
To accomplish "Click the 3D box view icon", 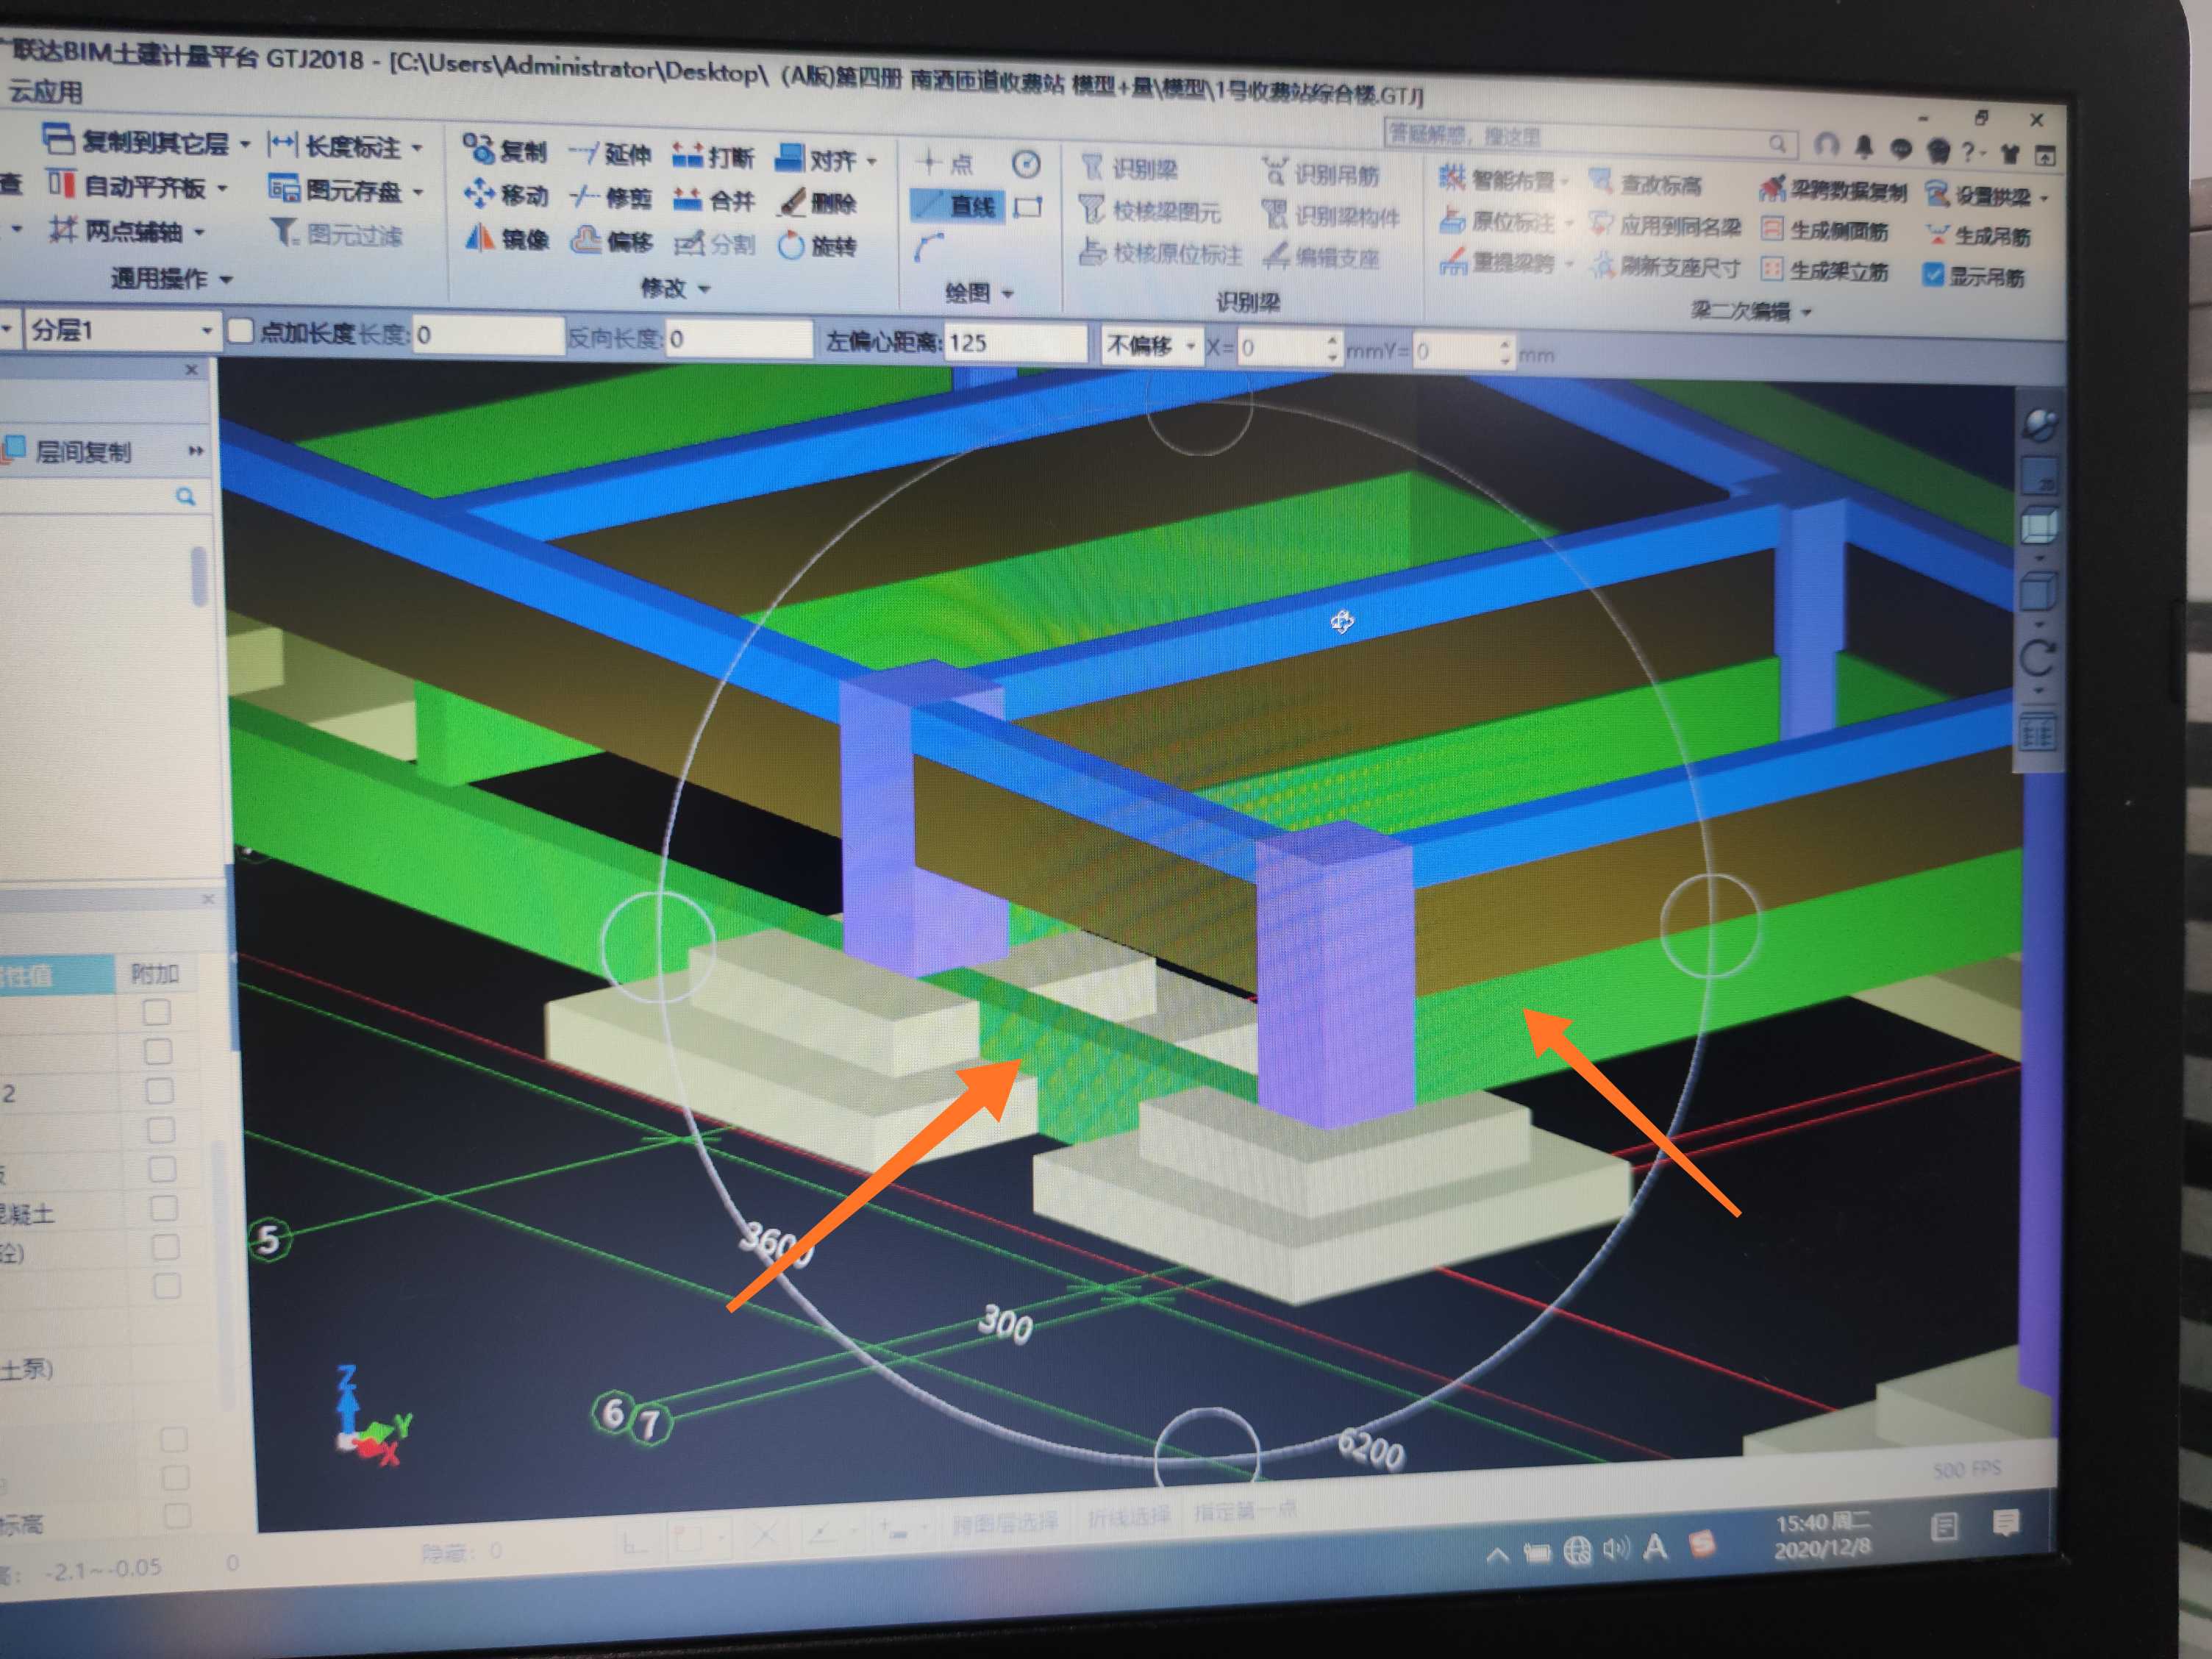I will click(x=2039, y=525).
